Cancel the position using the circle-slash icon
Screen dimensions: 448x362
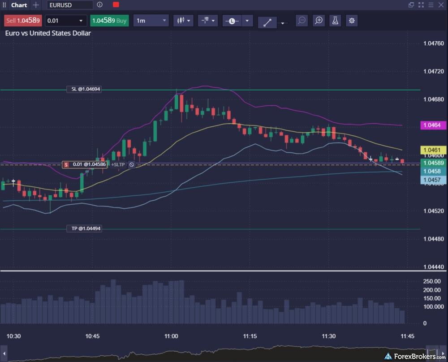pyautogui.click(x=132, y=164)
